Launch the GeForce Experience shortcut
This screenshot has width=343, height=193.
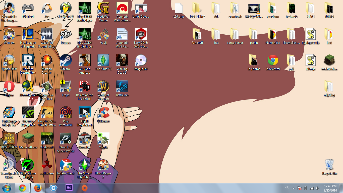pyautogui.click(x=28, y=117)
